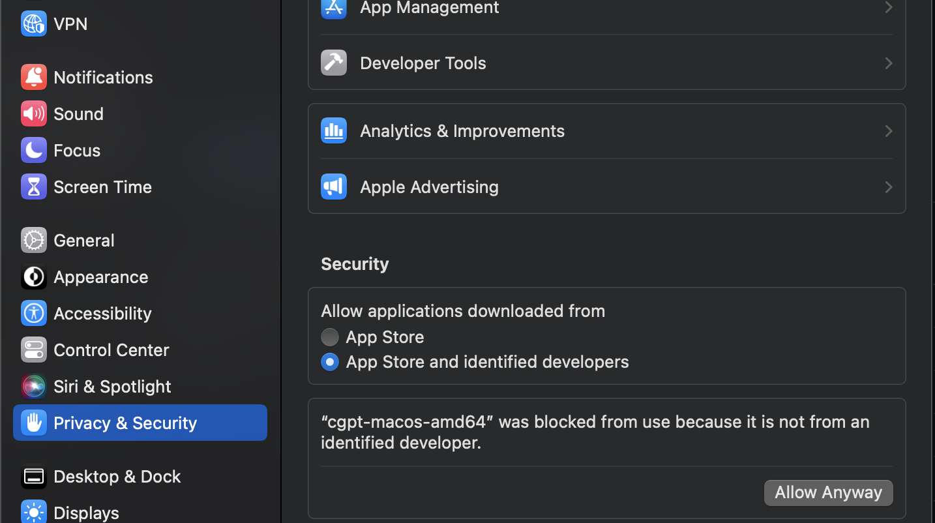Click the Notifications bell icon

pos(34,77)
